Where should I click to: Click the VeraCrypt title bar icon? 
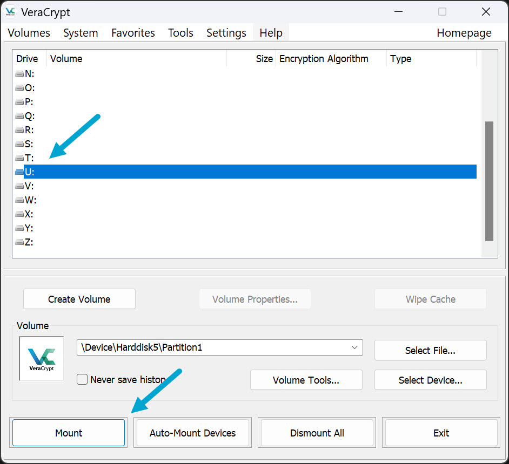click(x=10, y=12)
